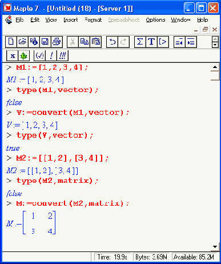Insert an execution group with the [> icon

click(163, 42)
